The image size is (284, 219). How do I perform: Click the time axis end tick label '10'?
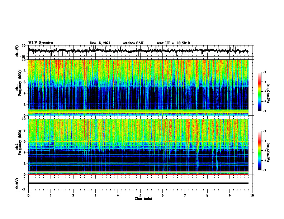pos(252,195)
